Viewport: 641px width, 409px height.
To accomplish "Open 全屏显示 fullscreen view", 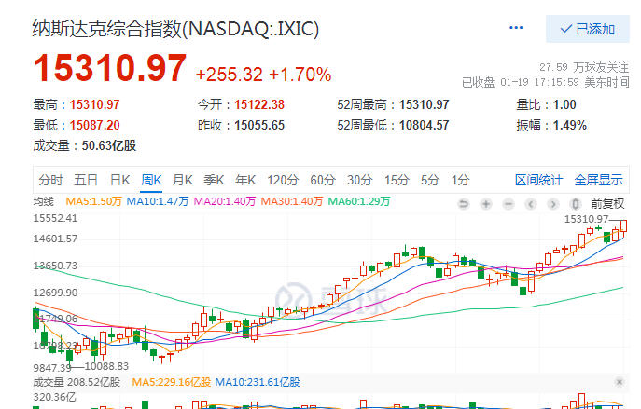I will (x=598, y=180).
